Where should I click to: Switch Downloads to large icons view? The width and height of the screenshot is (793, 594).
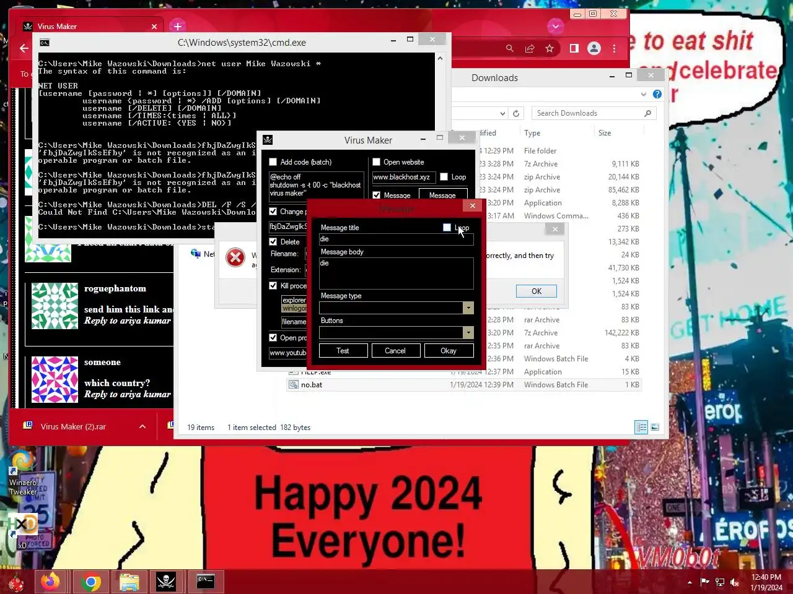[x=655, y=427]
